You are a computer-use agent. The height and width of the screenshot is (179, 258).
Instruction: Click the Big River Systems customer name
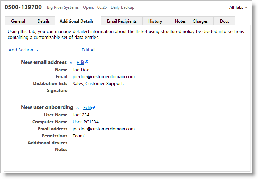tap(63, 7)
